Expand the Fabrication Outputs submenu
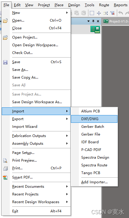The image size is (129, 218). point(36,136)
